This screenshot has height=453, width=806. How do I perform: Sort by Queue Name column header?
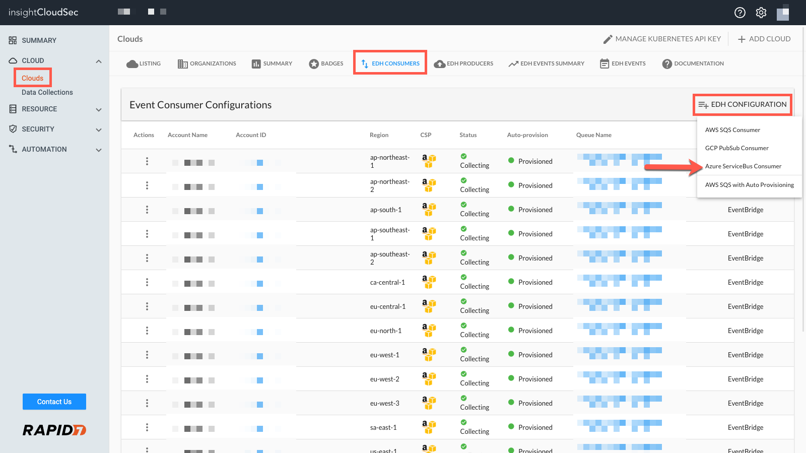click(594, 135)
